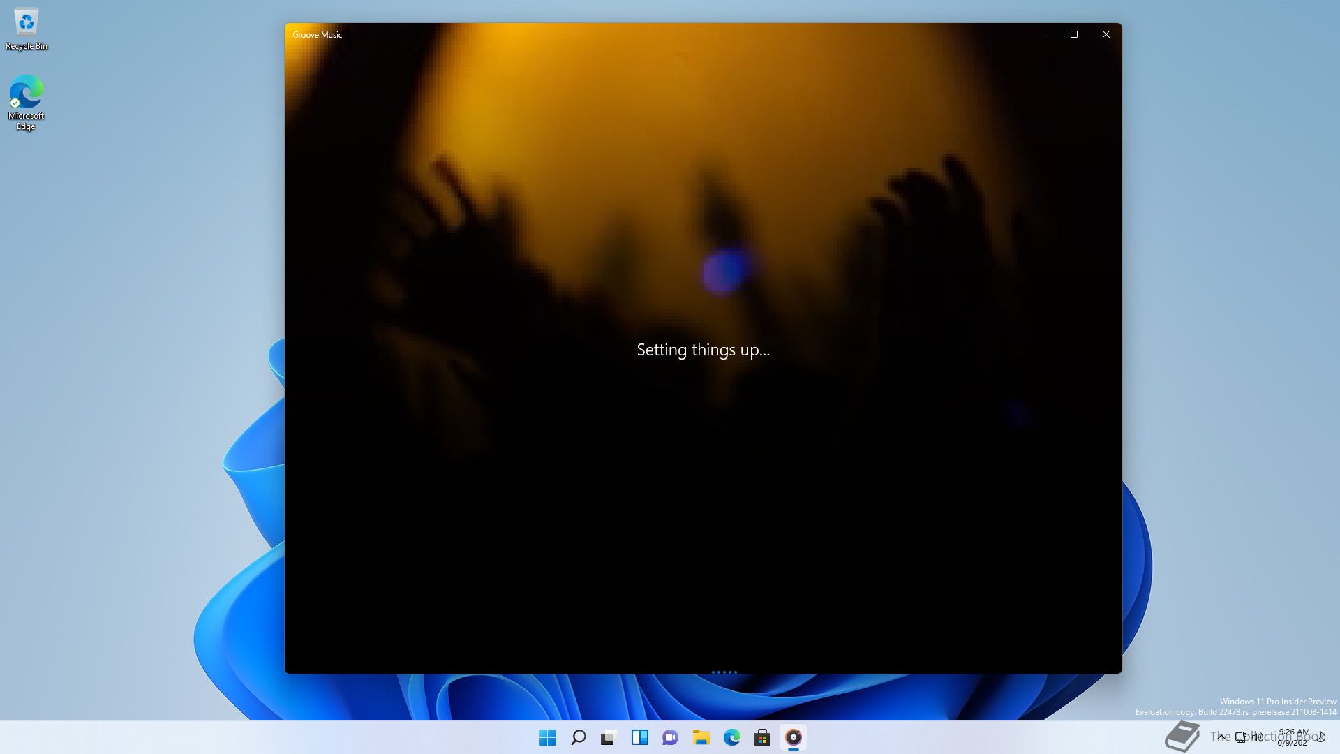Open the network status tray icon
1340x754 pixels.
1241,737
